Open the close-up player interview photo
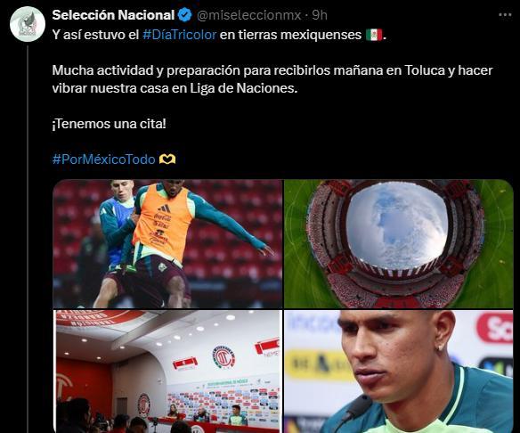 399,372
